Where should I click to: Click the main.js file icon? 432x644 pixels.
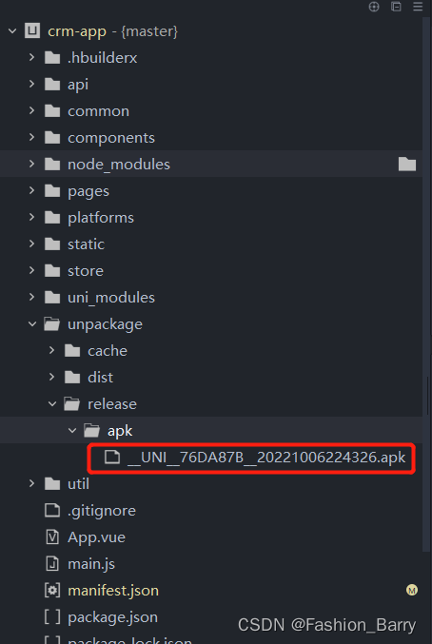[x=52, y=563]
